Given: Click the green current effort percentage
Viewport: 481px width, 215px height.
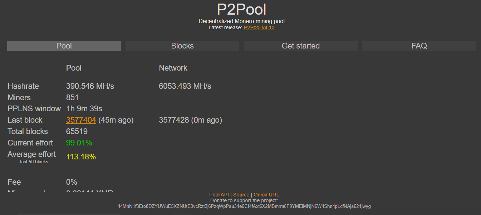Looking at the screenshot, I should coord(79,143).
